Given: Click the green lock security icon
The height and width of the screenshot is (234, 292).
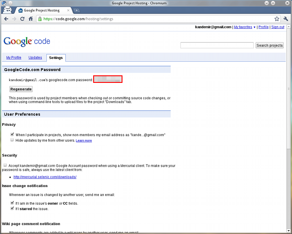Looking at the screenshot, I should tap(39, 19).
